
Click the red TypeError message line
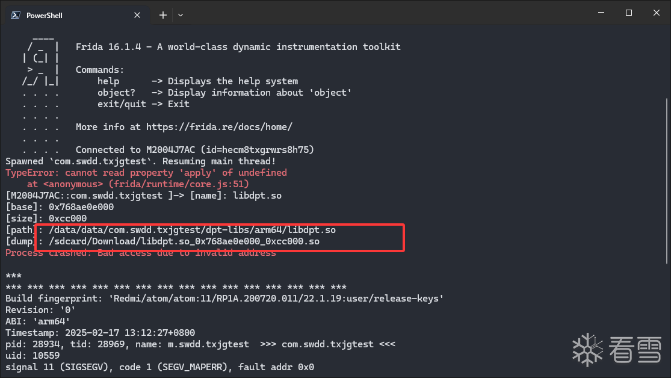[x=146, y=173]
